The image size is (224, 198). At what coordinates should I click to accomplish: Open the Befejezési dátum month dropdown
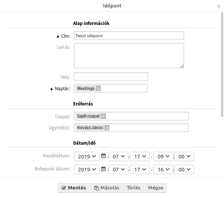tap(118, 169)
